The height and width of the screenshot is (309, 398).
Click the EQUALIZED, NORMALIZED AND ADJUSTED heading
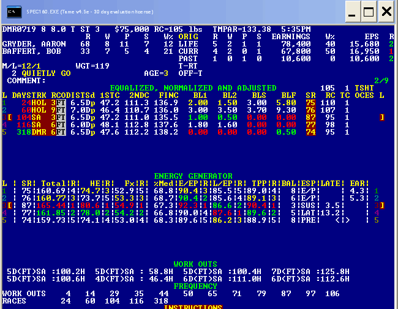pos(193,88)
